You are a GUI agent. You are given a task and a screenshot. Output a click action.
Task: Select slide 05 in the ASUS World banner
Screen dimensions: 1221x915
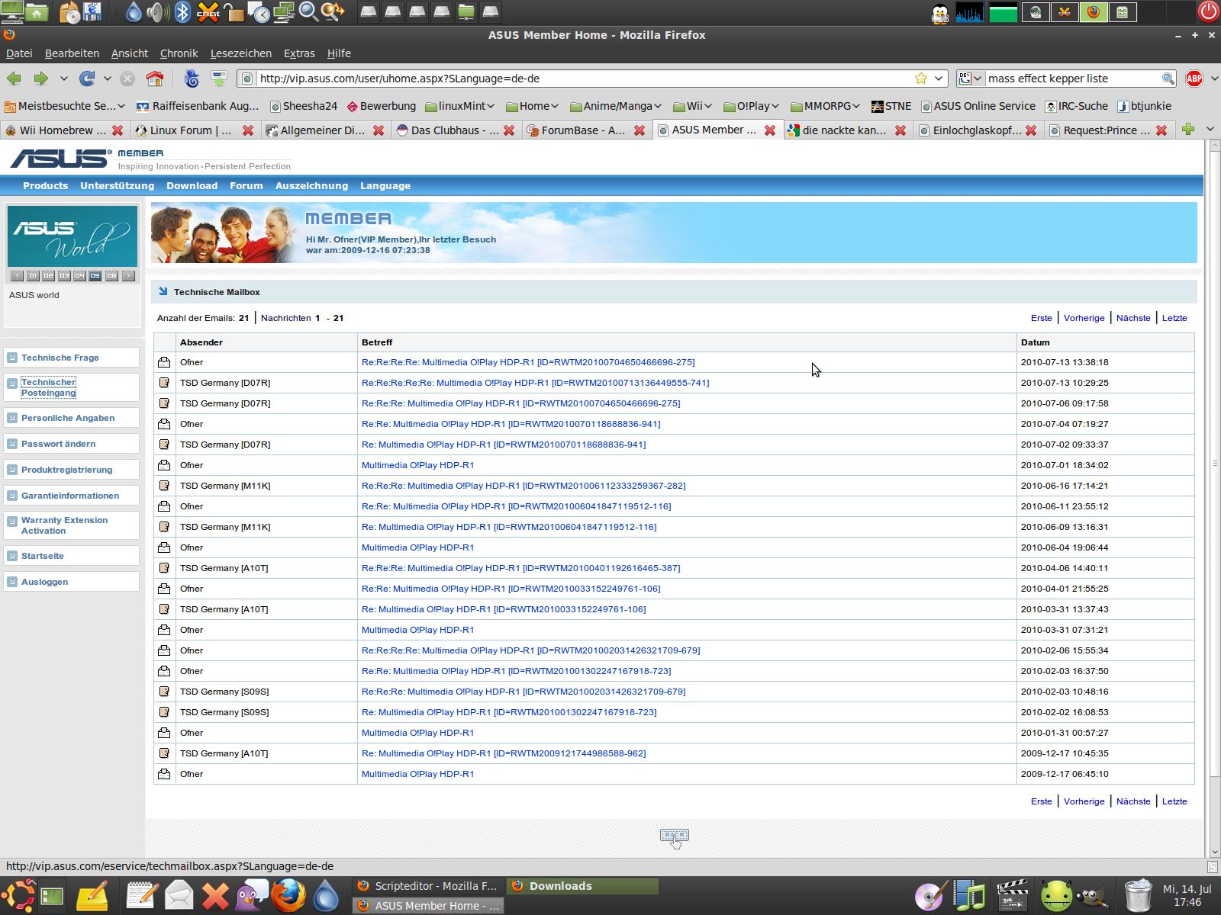click(95, 276)
